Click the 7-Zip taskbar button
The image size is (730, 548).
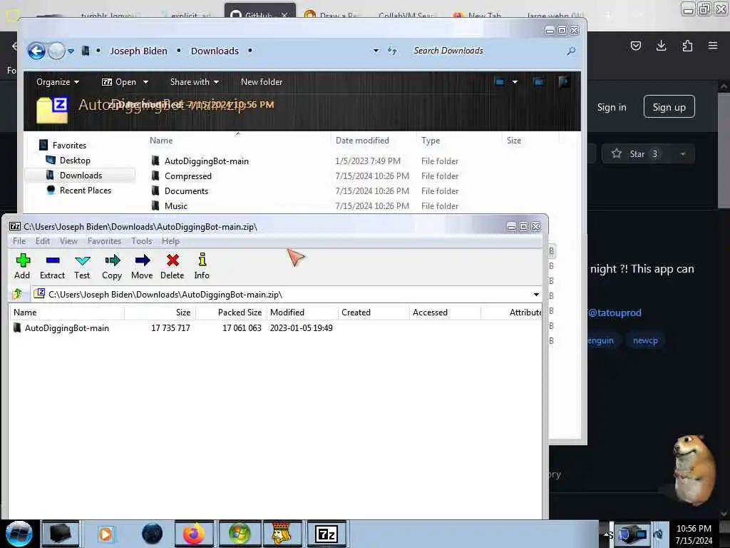coord(327,534)
